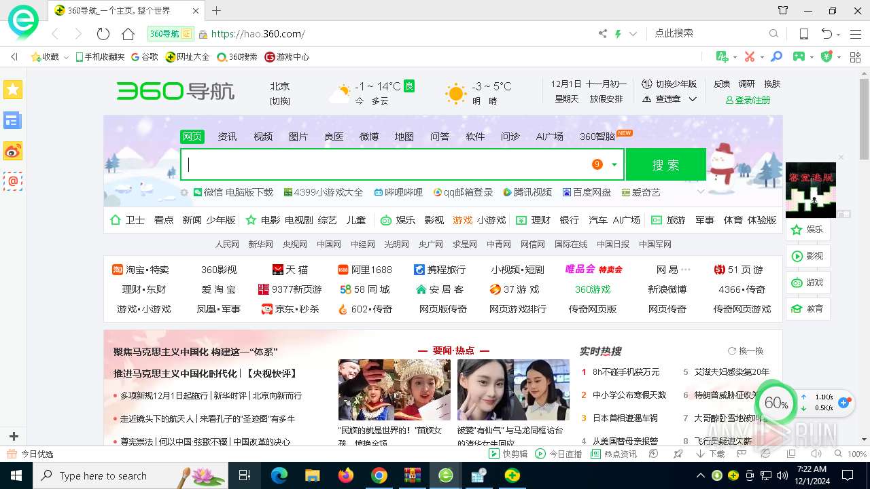
Task: Select the 视频 search tab
Action: (x=263, y=137)
